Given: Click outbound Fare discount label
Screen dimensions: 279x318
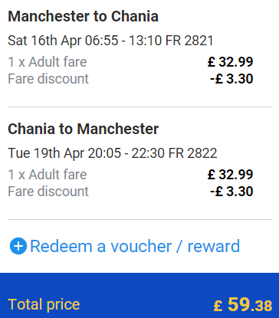Looking at the screenshot, I should [48, 79].
